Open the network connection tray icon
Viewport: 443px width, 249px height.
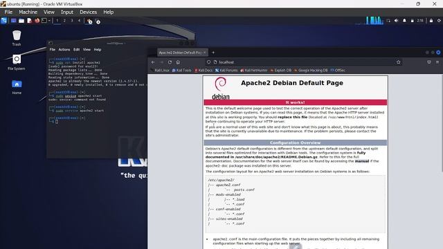tap(388, 21)
